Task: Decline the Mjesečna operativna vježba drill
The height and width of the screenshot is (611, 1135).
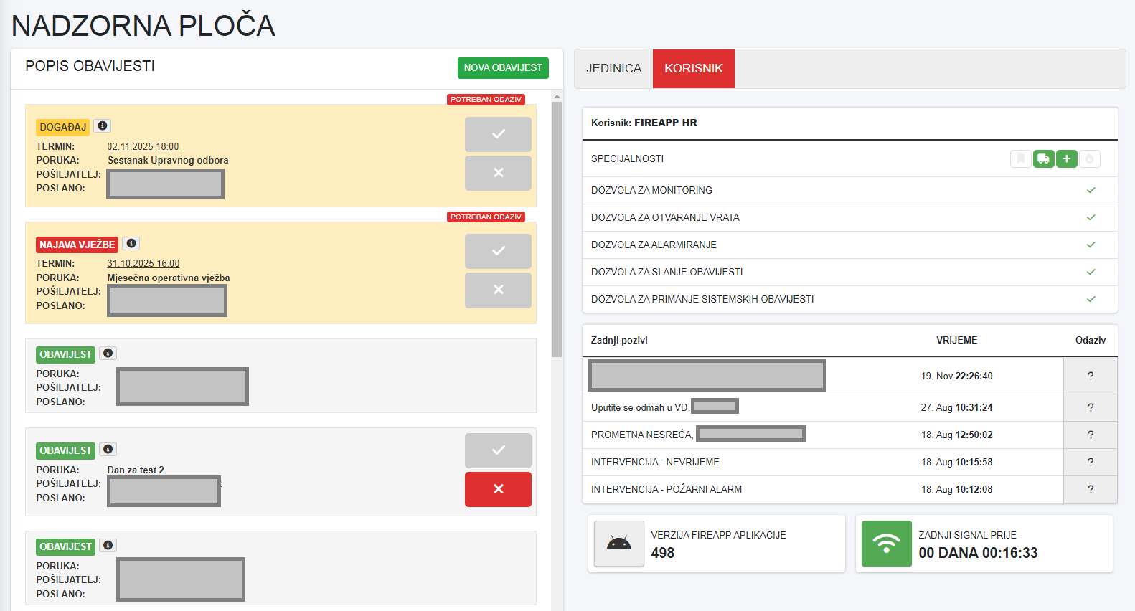Action: tap(498, 290)
